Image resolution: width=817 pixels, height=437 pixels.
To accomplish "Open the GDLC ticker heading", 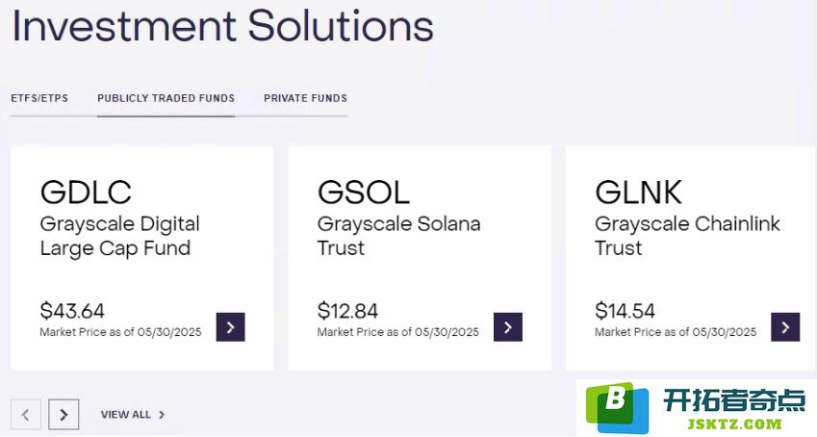I will pyautogui.click(x=86, y=192).
